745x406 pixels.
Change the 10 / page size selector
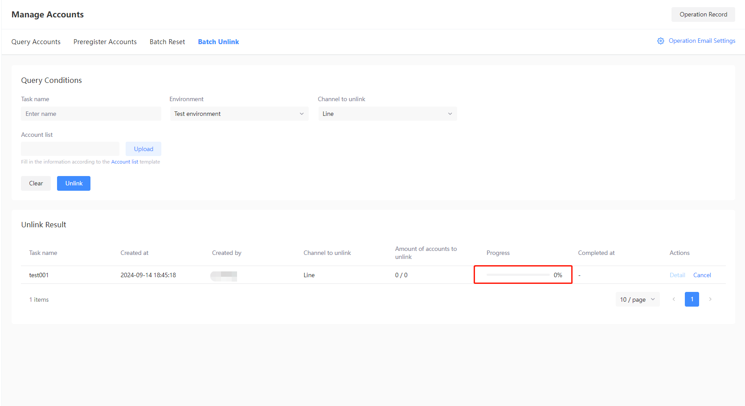click(x=638, y=299)
